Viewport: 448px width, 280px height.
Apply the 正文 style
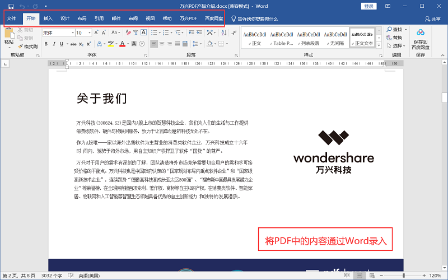pyautogui.click(x=255, y=38)
